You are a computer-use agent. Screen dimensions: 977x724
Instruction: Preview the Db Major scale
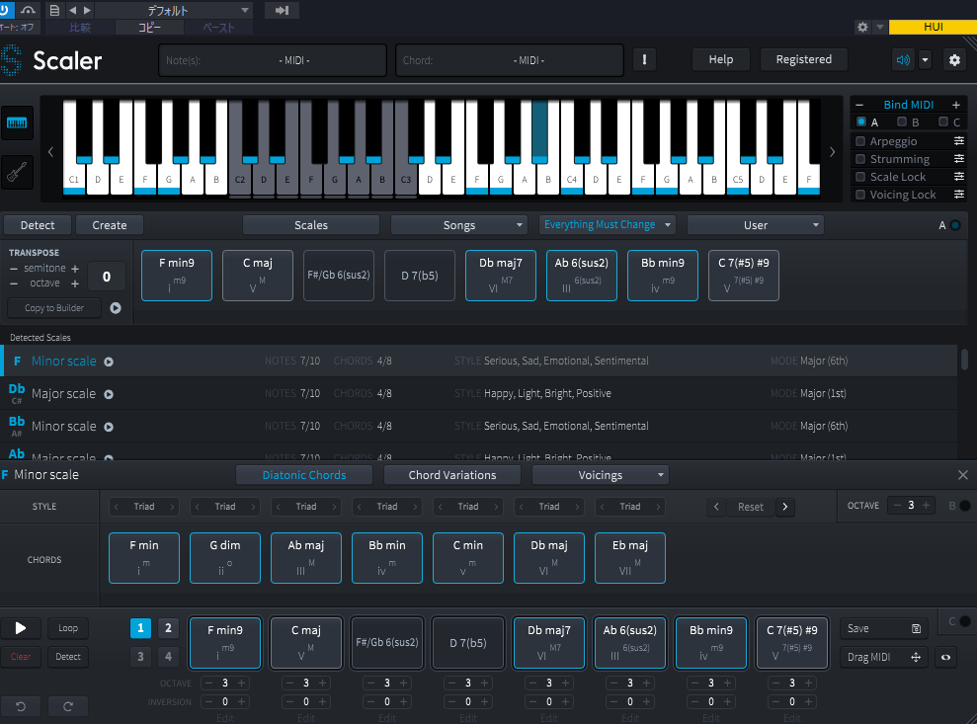[x=109, y=394]
